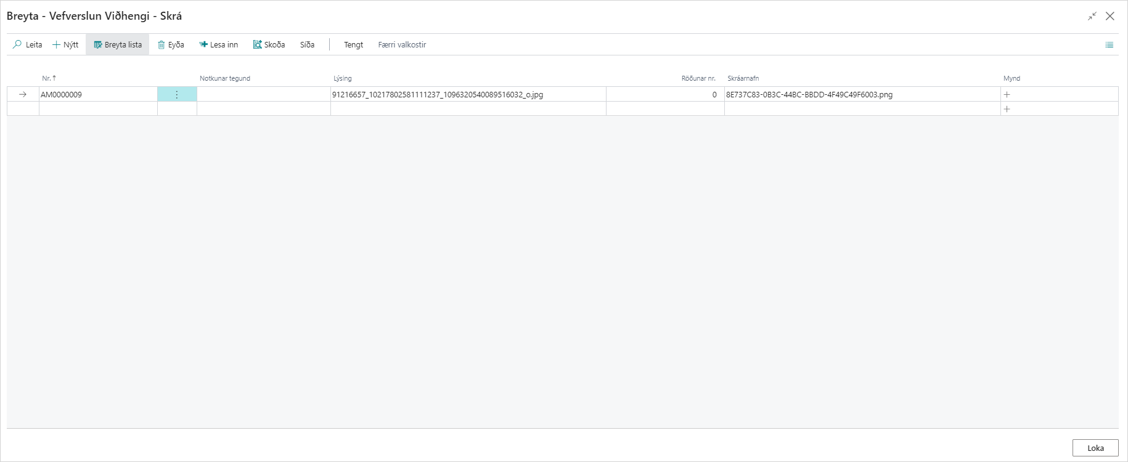Toggle Breyta lista edit mode

[117, 45]
